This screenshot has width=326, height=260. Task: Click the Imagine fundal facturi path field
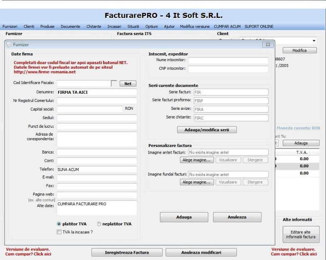click(228, 174)
